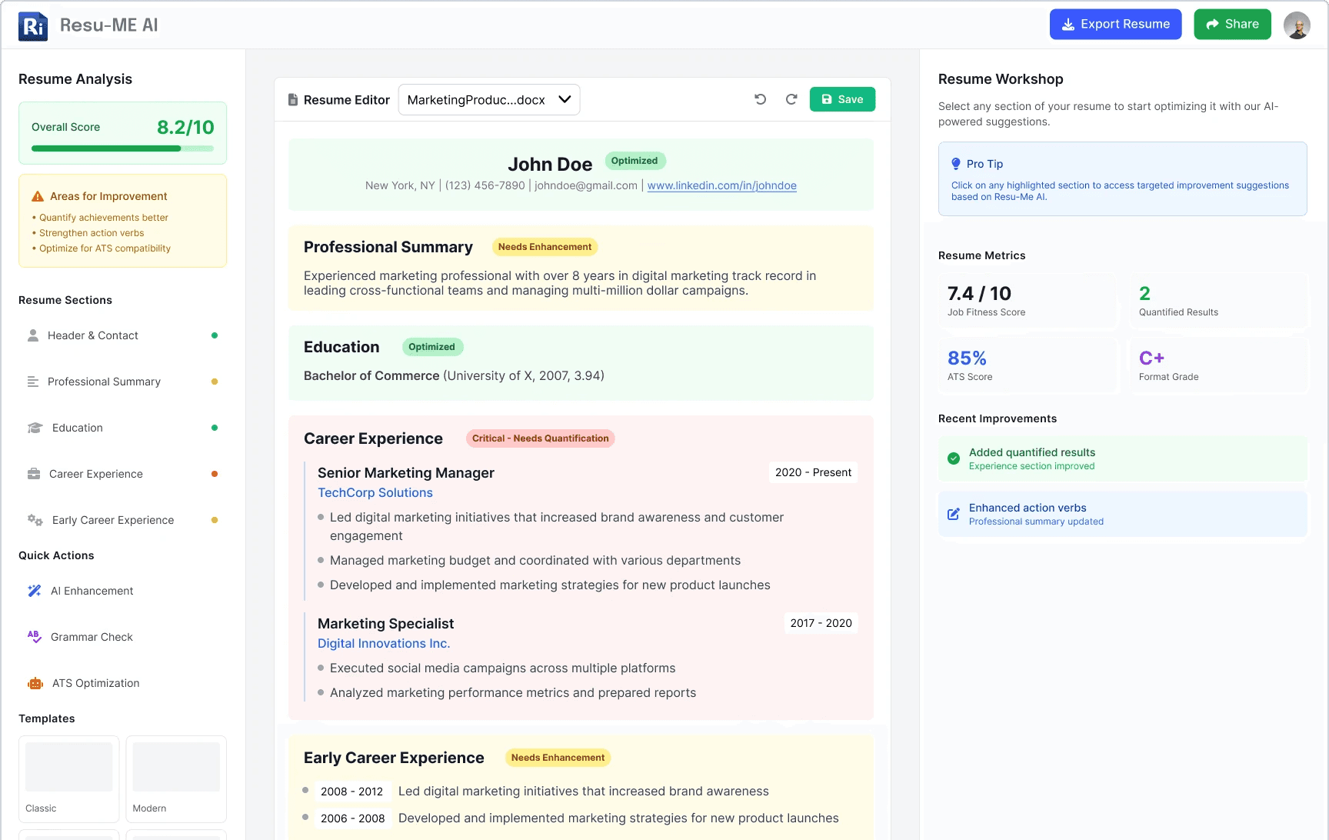Toggle the Career Experience section indicator
The width and height of the screenshot is (1329, 840).
[215, 473]
